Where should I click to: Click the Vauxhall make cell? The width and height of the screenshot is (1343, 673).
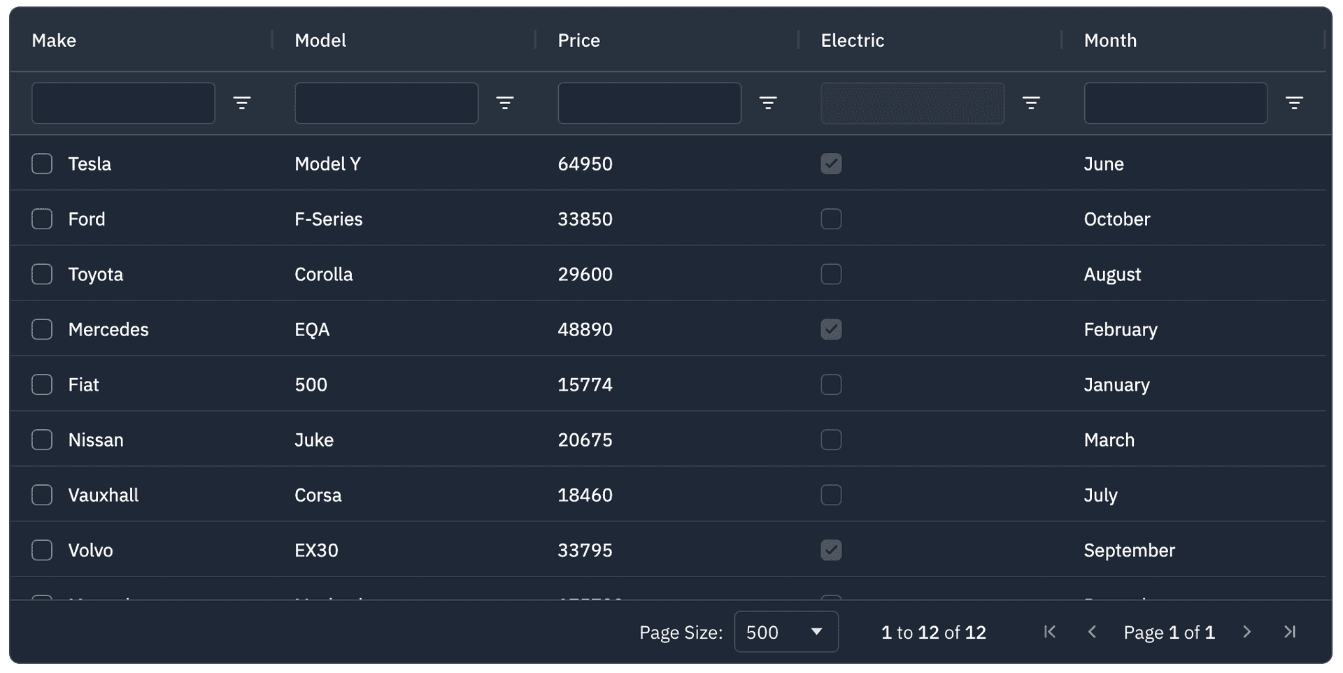(104, 495)
